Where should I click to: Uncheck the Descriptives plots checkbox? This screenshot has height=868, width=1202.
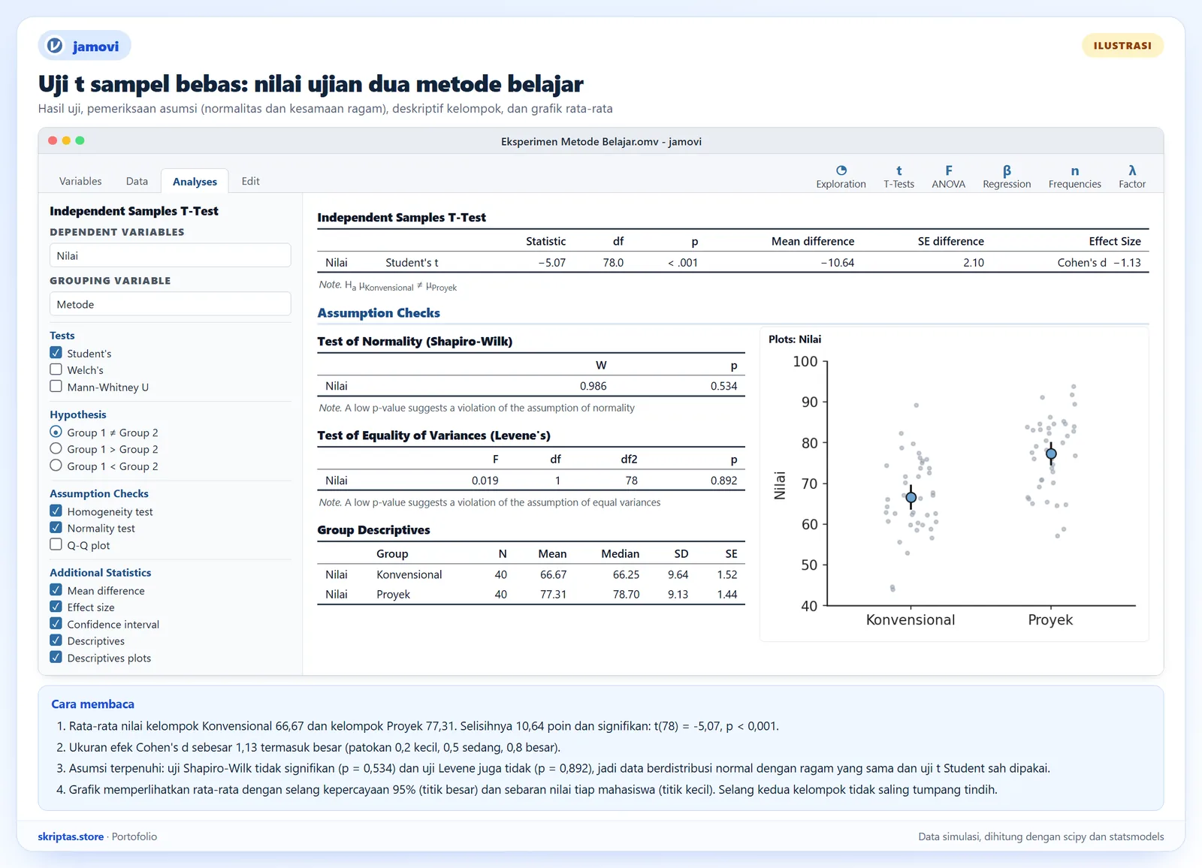point(56,658)
